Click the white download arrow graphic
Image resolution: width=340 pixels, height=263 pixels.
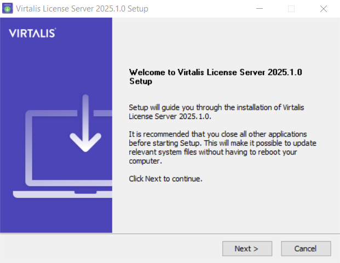(x=85, y=123)
